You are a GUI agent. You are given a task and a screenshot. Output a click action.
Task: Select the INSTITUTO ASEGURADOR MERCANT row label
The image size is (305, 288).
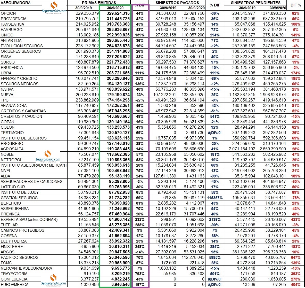pyautogui.click(x=34, y=165)
